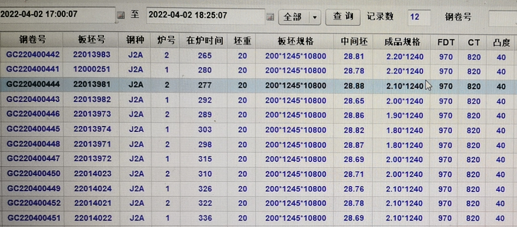517x227 pixels.
Task: Click the 中间坯 column header
Action: pos(354,42)
